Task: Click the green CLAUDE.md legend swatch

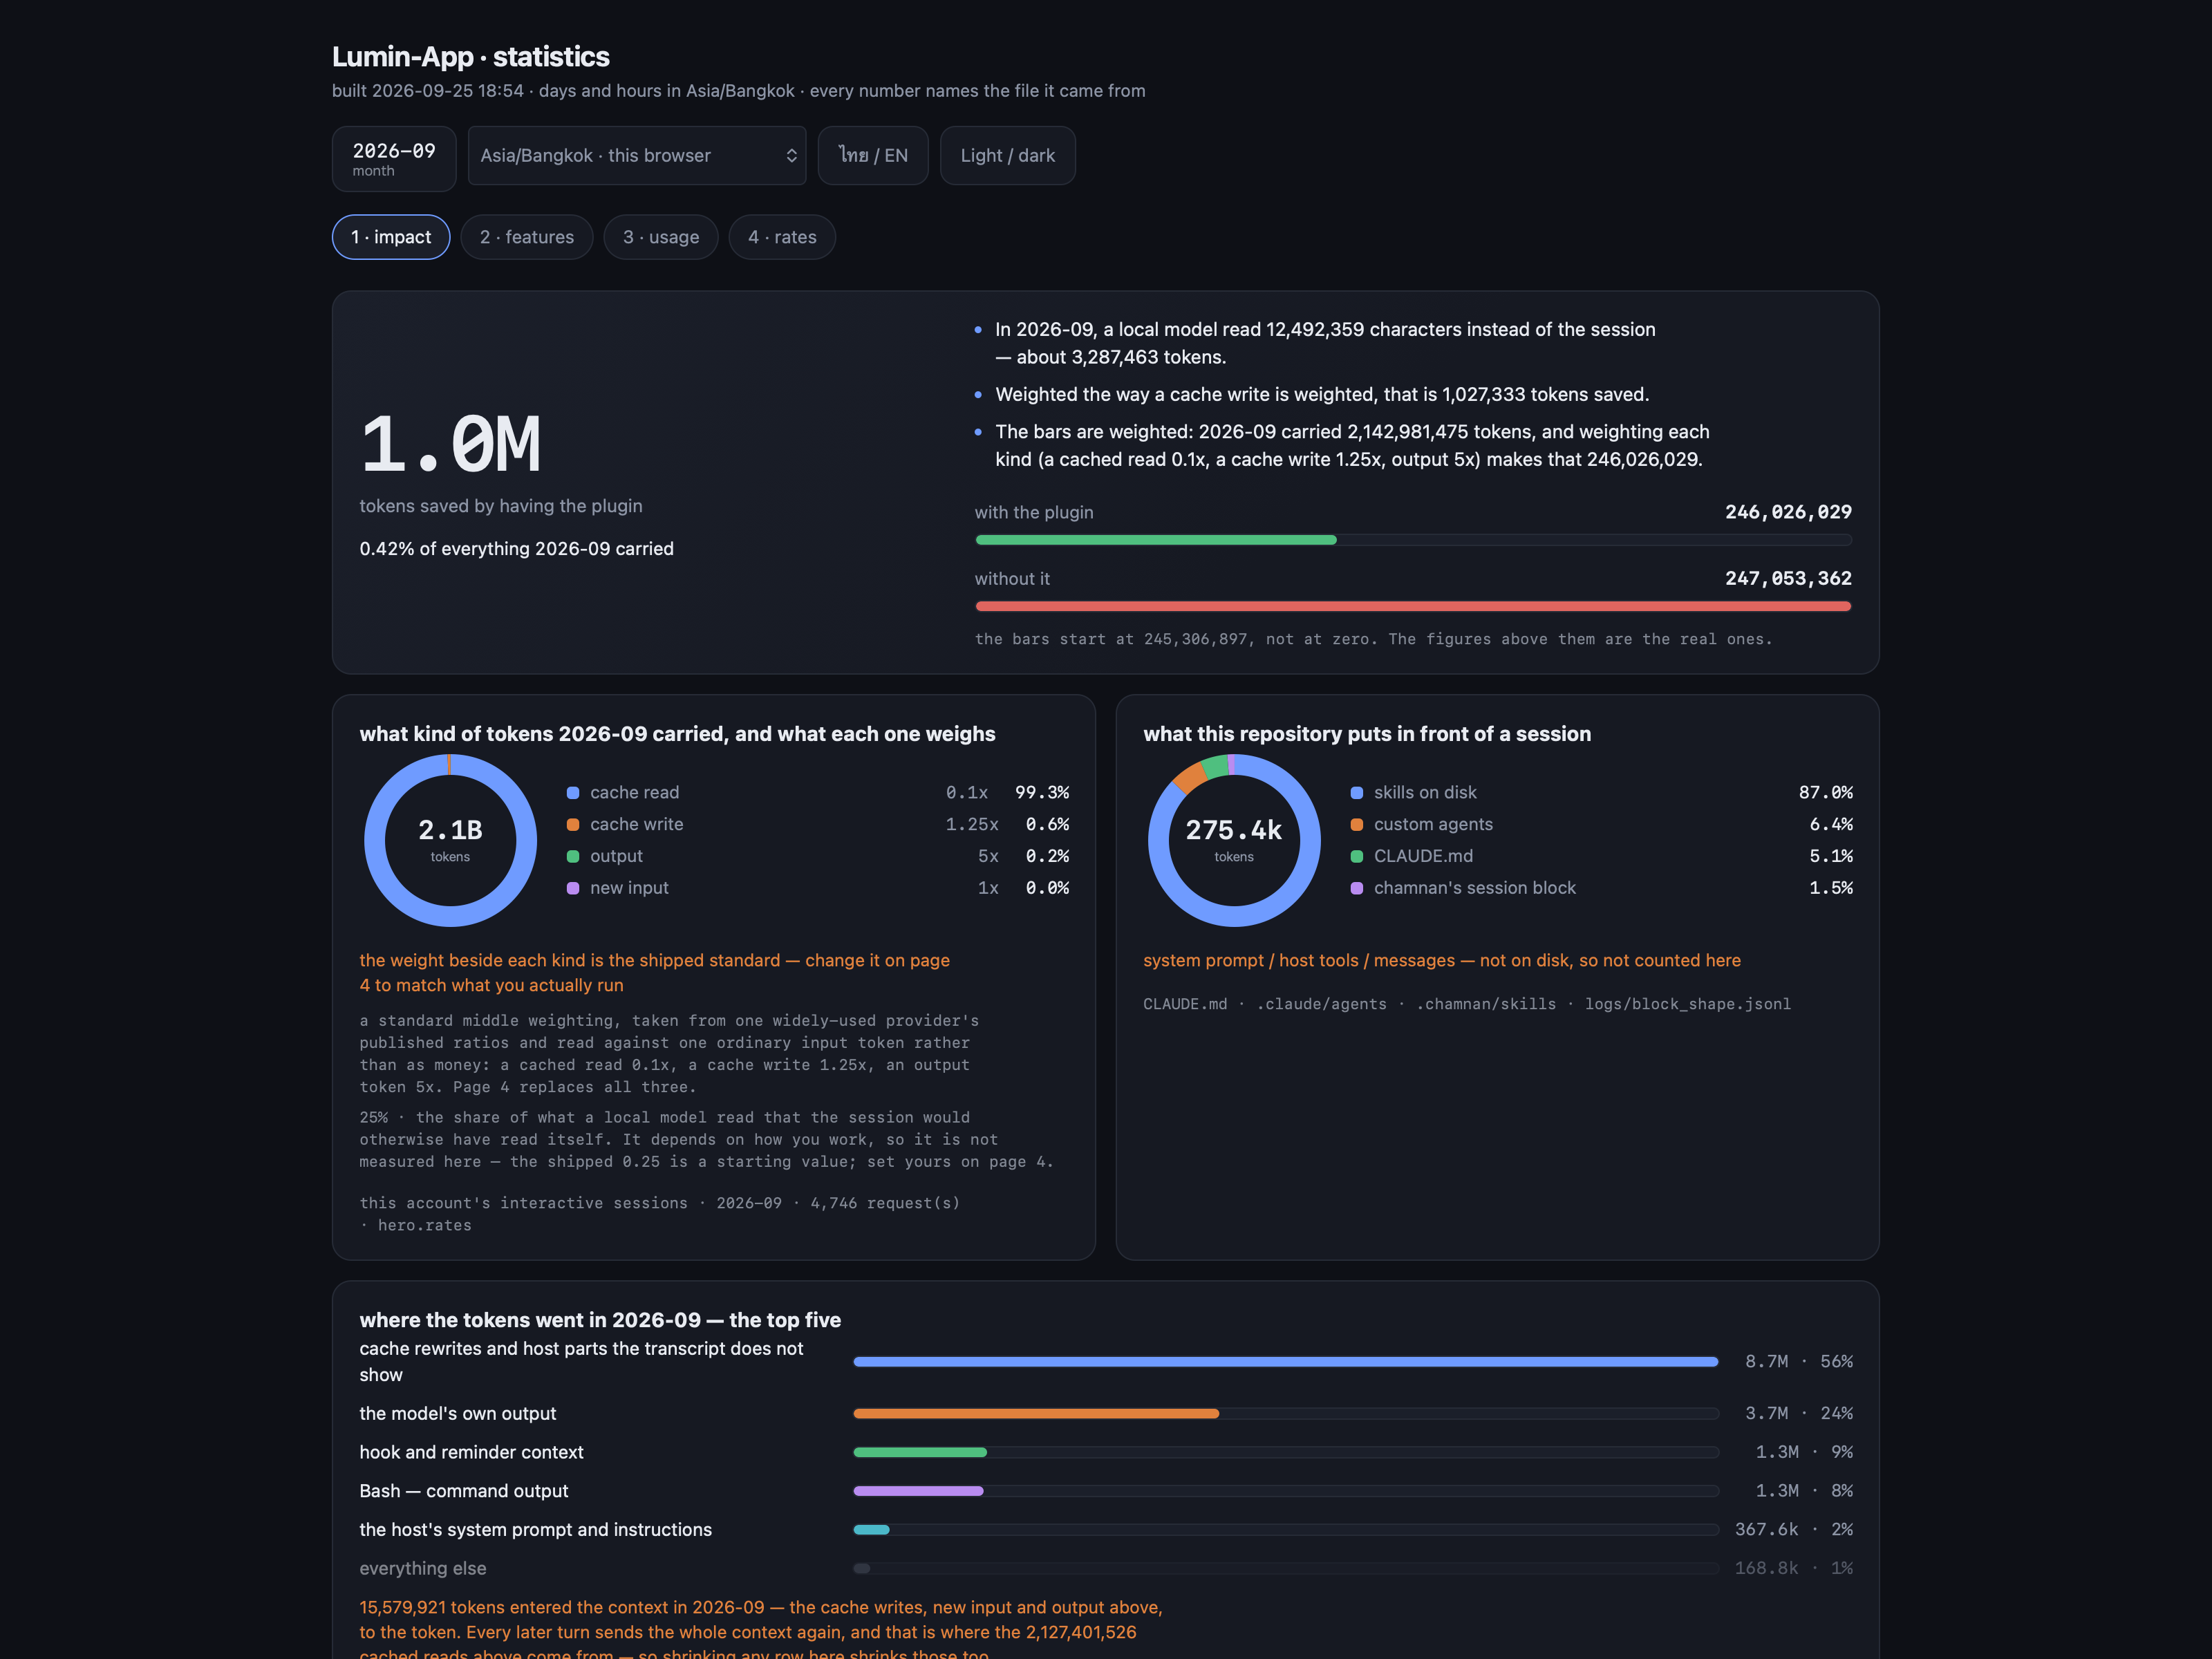Action: [x=1357, y=857]
